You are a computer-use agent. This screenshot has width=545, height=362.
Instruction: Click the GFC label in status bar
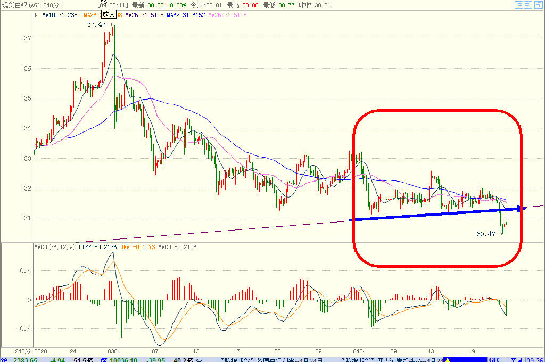point(494,359)
